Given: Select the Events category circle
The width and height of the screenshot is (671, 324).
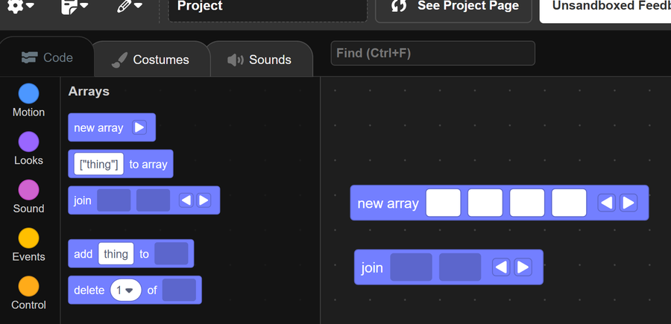Looking at the screenshot, I should click(x=28, y=238).
